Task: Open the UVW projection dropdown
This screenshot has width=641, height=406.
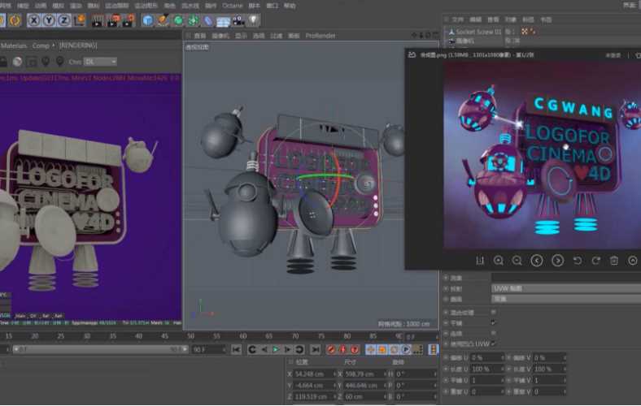Action: coord(566,288)
